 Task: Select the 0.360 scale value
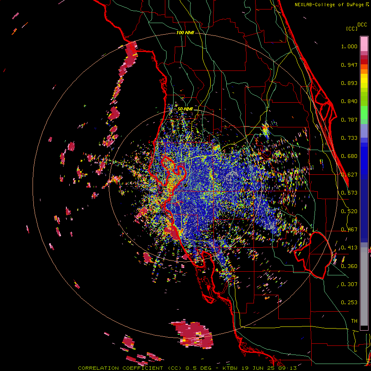(x=349, y=266)
